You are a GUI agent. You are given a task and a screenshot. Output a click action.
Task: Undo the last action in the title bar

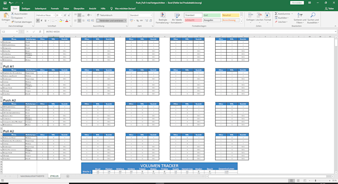(x=10, y=3)
